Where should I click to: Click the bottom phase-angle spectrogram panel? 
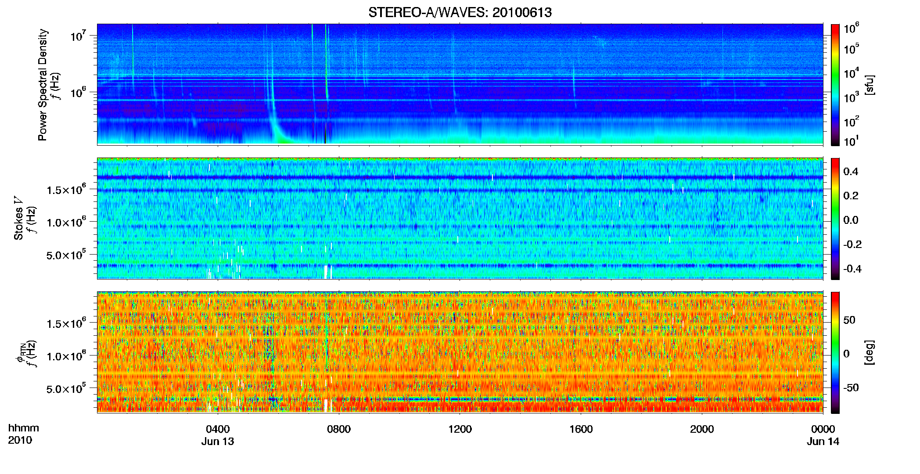pos(460,352)
